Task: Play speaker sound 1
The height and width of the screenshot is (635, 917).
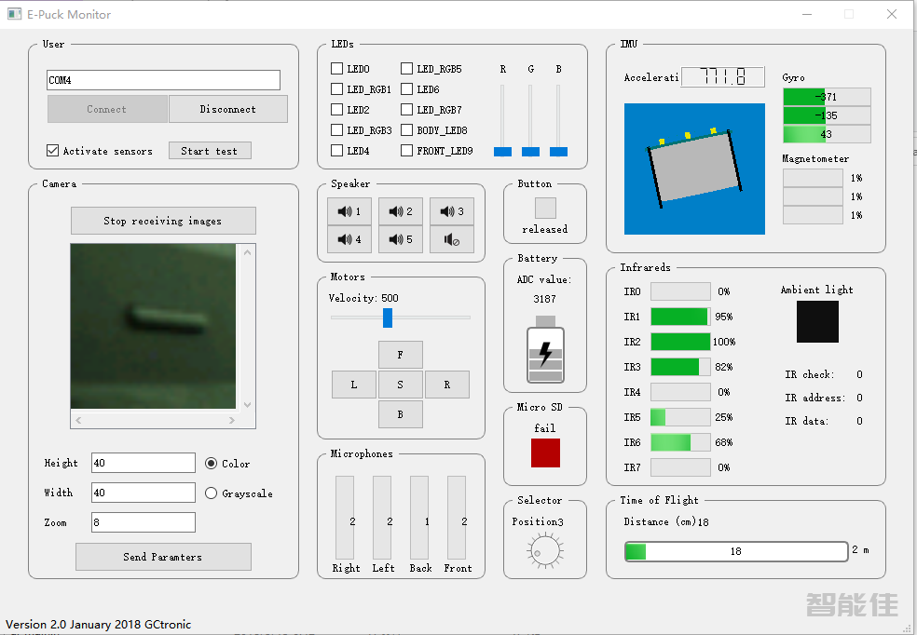Action: click(x=349, y=211)
